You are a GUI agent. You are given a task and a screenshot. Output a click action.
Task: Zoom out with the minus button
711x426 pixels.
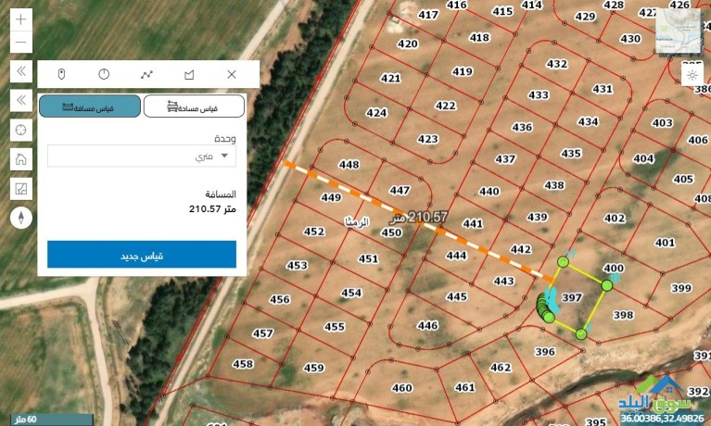coord(21,43)
